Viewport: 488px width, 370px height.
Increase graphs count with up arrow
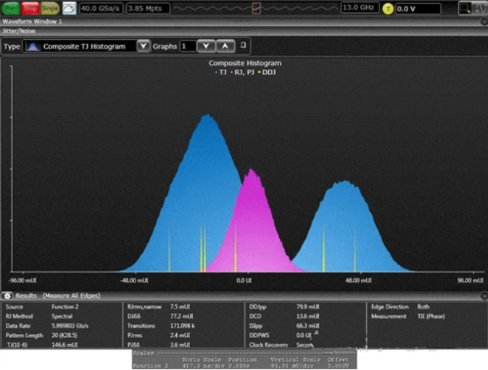[225, 46]
